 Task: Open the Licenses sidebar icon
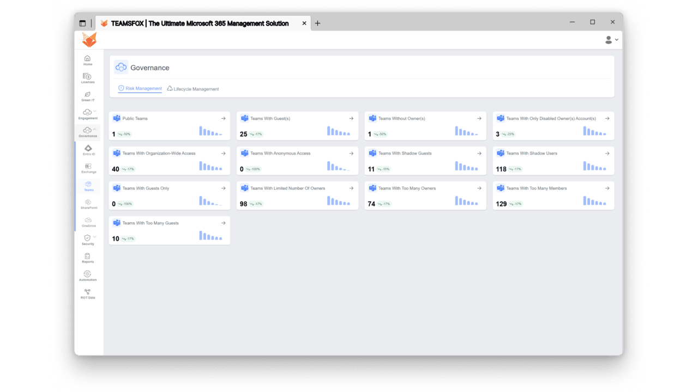pos(87,78)
